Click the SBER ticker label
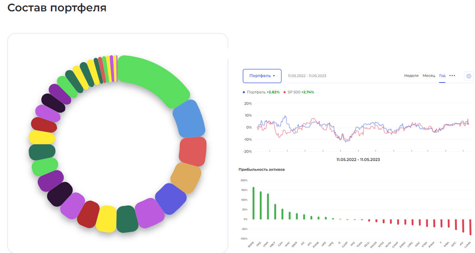 click(x=294, y=245)
